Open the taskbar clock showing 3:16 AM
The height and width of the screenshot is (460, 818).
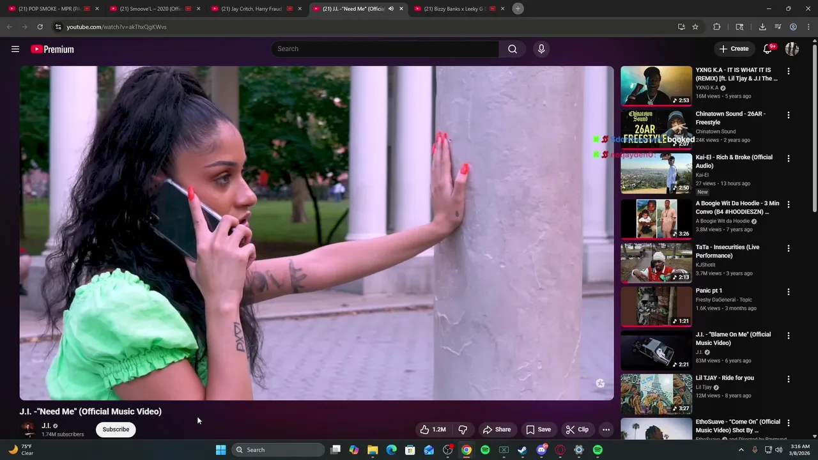click(x=800, y=450)
